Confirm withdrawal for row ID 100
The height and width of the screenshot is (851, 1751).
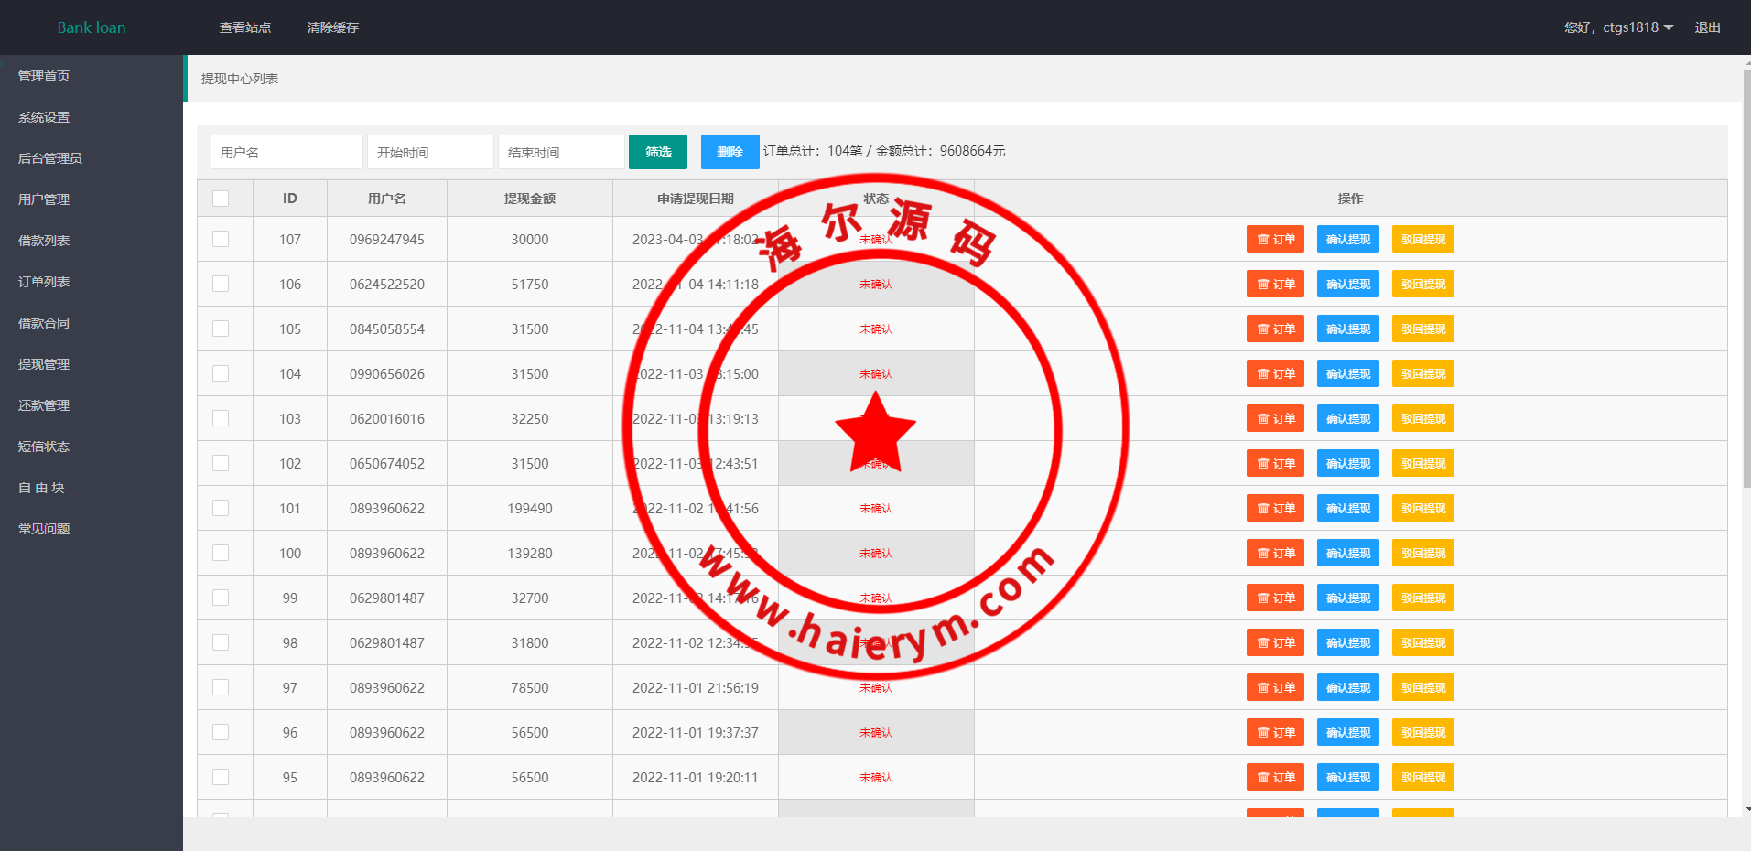click(x=1347, y=554)
